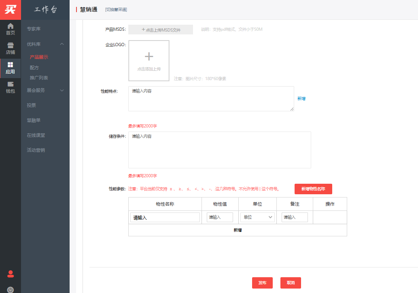Expand the 展会服务 menu section
Viewport: 418px width, 293px height.
pyautogui.click(x=62, y=90)
